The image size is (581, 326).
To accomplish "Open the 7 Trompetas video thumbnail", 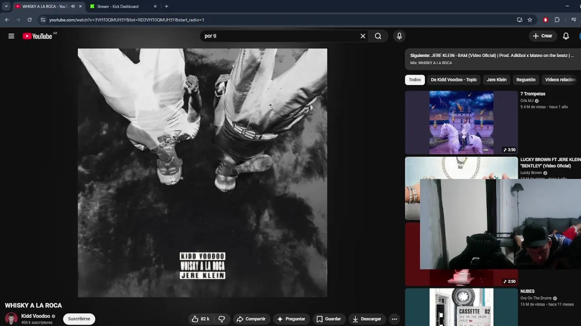I will (x=461, y=123).
